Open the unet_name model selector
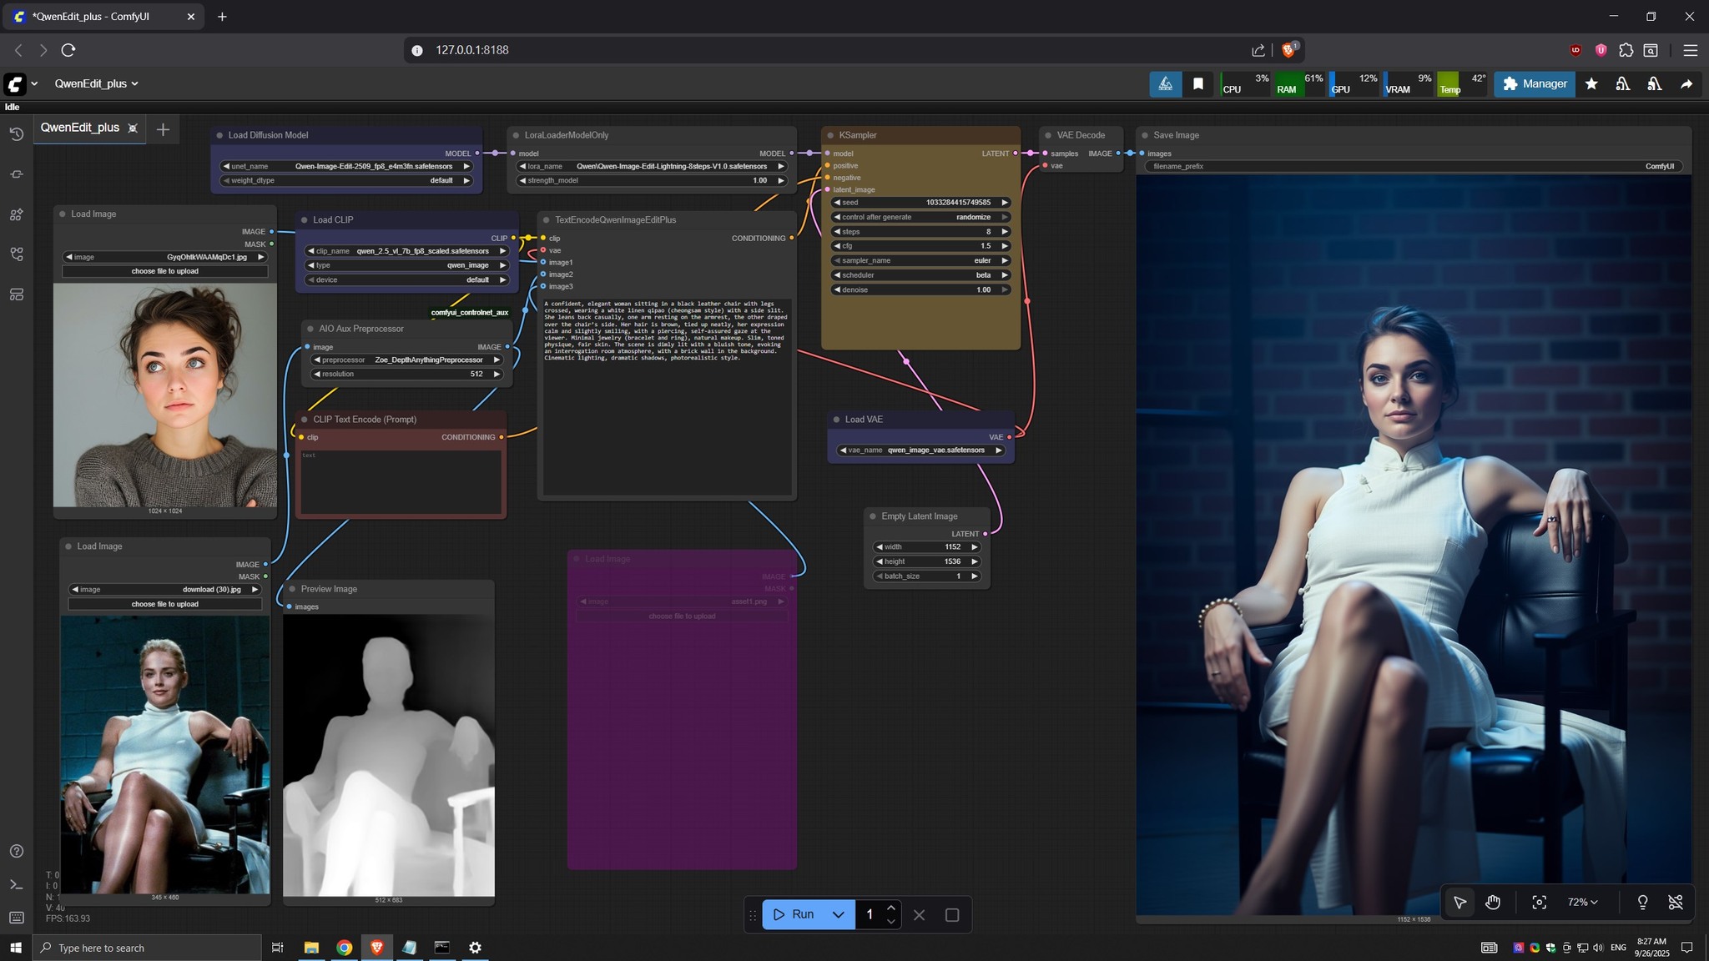 point(346,166)
